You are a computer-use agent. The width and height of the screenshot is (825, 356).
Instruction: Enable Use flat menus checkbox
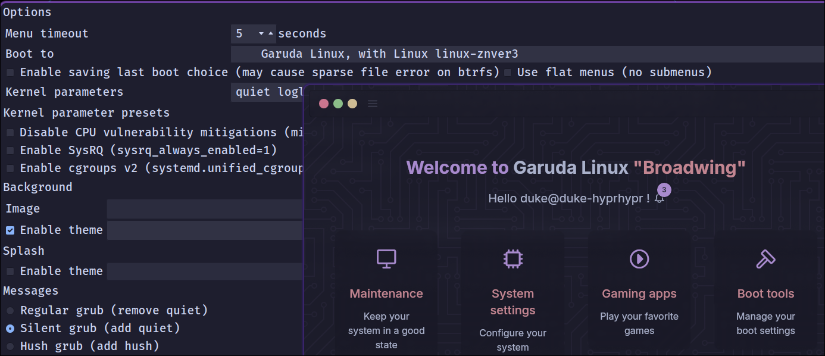508,73
